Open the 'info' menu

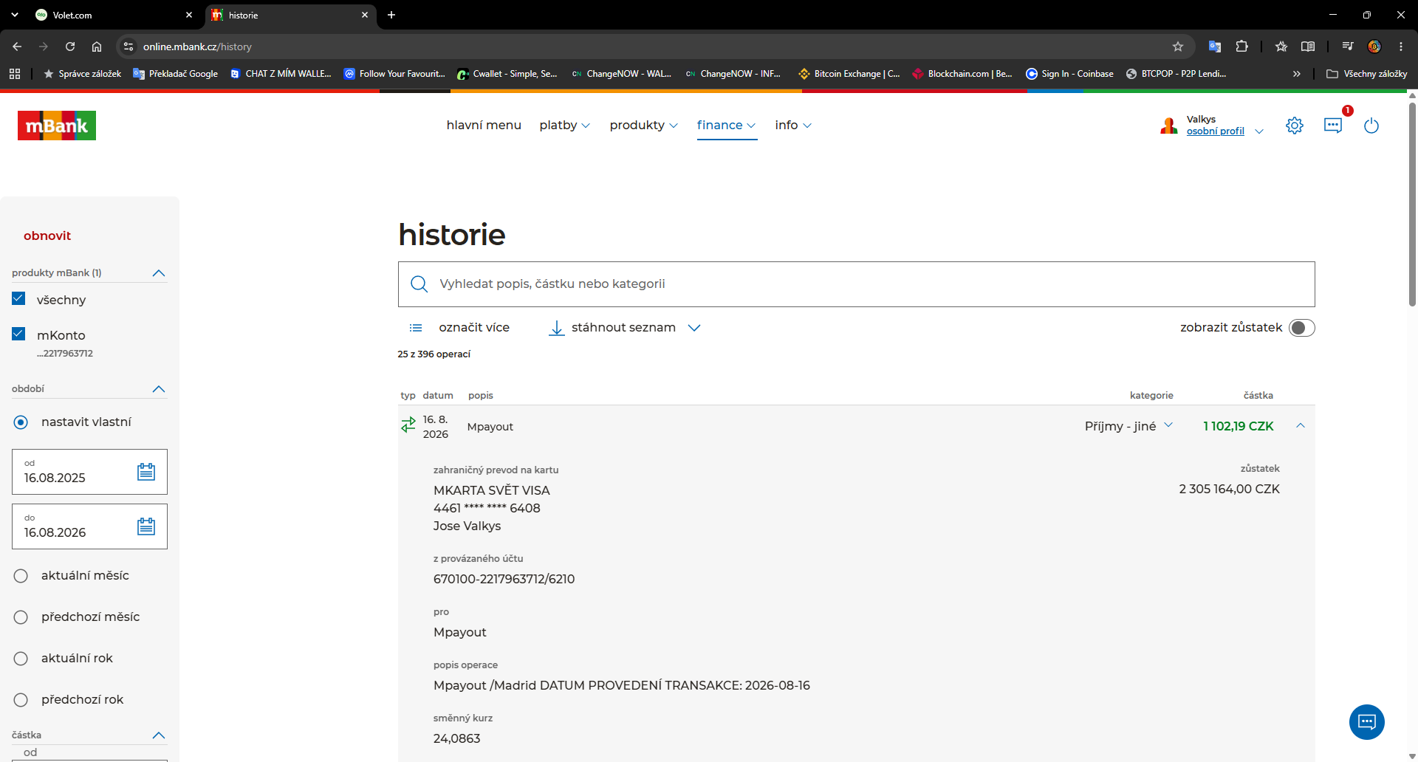click(793, 126)
